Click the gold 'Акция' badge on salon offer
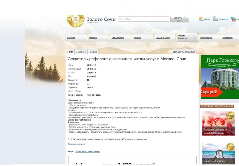The height and width of the screenshot is (166, 239). 230,116
